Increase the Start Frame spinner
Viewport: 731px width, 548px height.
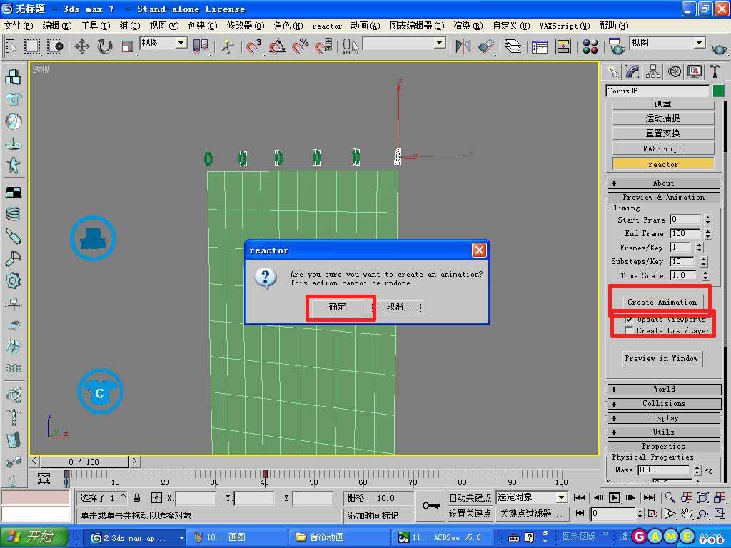[x=707, y=217]
